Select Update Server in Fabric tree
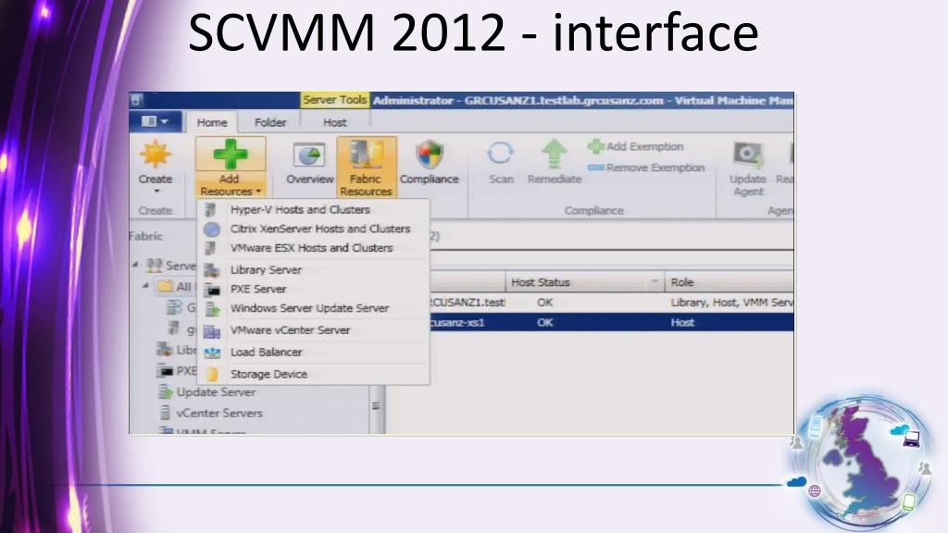The image size is (948, 533). click(215, 392)
